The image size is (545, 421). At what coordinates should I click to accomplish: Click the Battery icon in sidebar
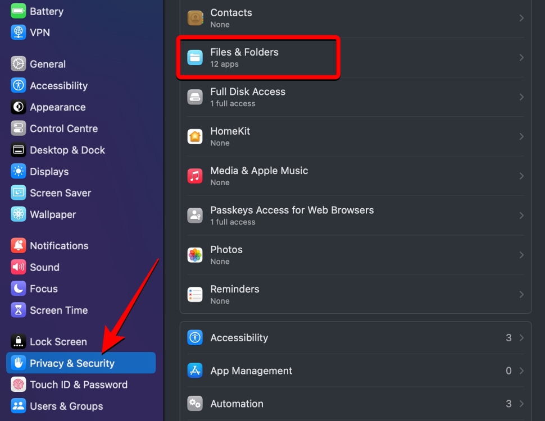tap(19, 11)
